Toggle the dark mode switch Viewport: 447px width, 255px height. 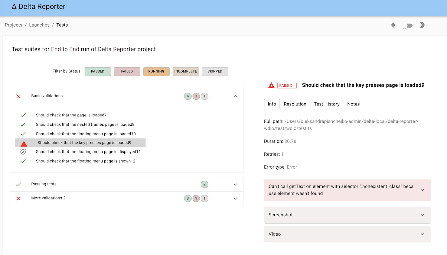(407, 26)
